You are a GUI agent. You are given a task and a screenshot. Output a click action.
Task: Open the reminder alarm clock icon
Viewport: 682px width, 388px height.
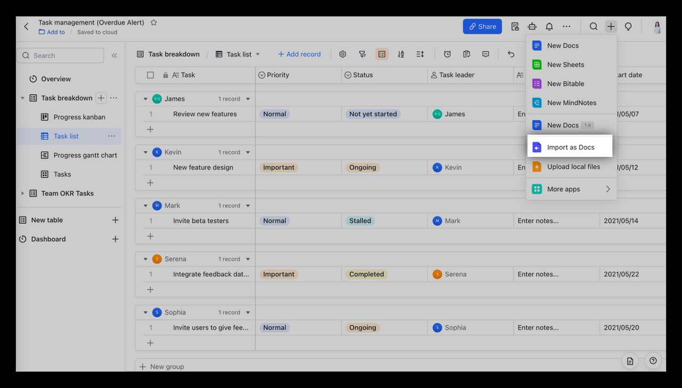448,54
